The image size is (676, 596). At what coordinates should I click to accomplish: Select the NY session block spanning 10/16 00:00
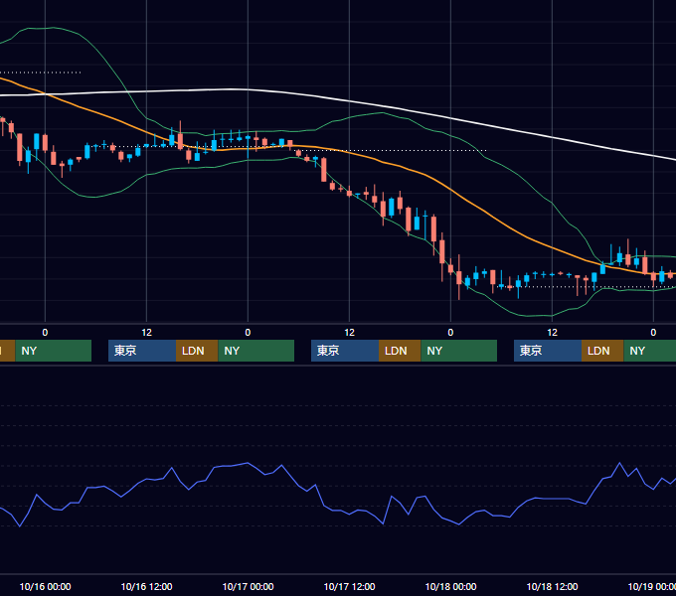[x=54, y=351]
